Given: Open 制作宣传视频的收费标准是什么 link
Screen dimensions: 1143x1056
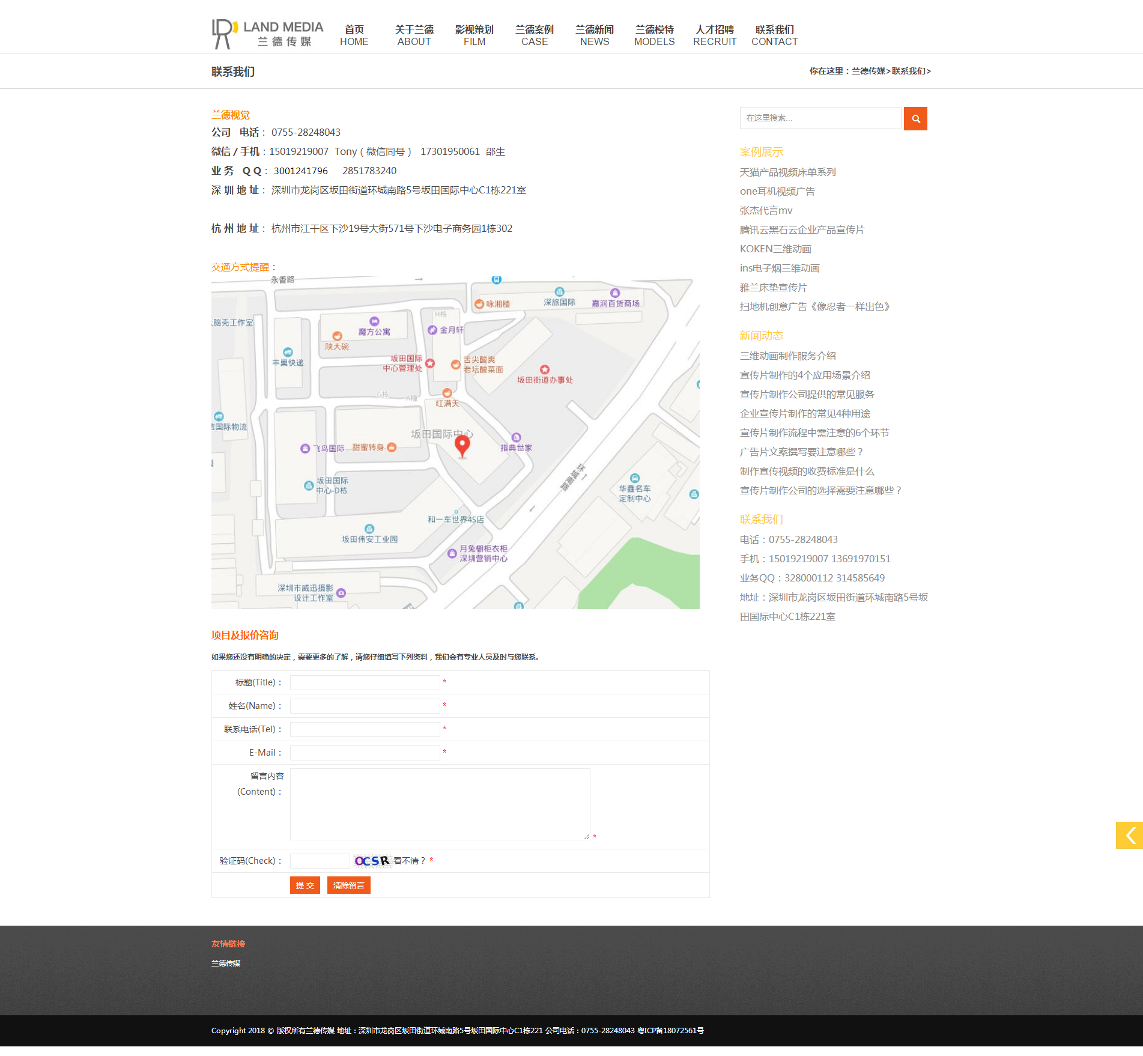Looking at the screenshot, I should point(807,472).
